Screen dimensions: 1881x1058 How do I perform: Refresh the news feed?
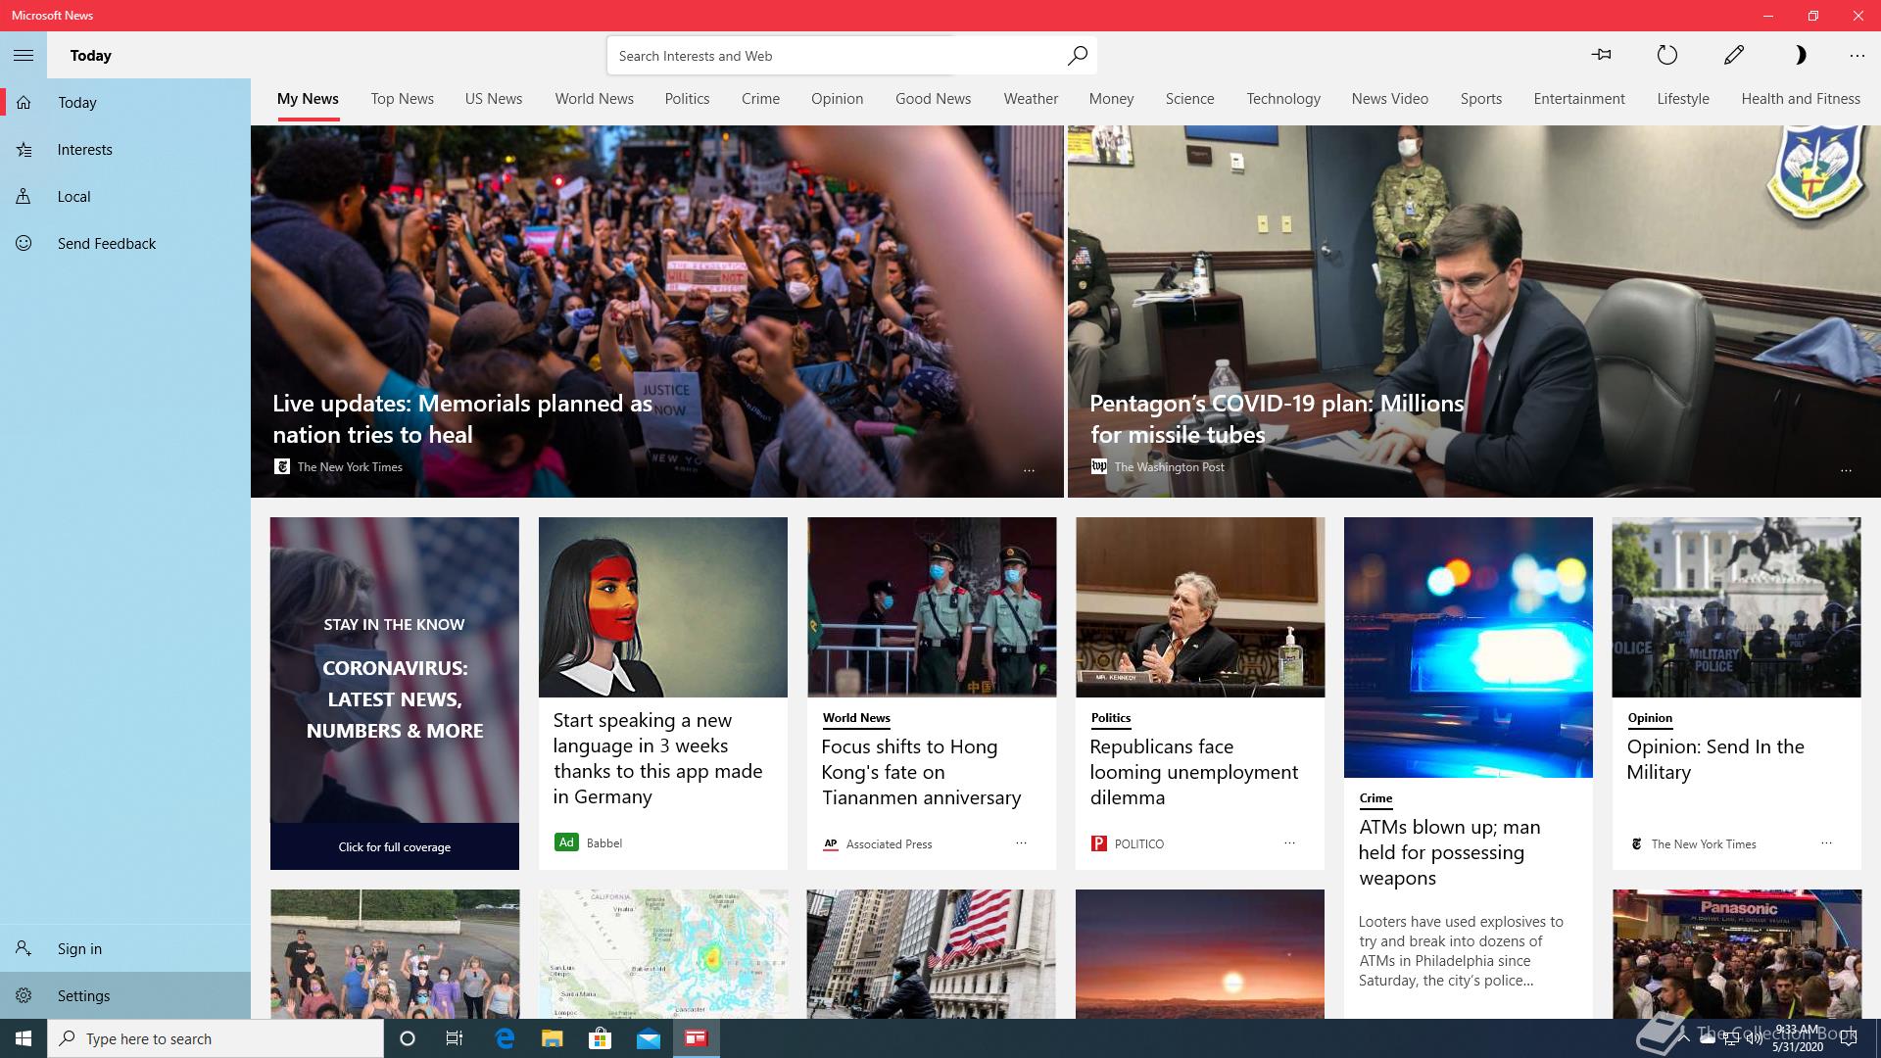point(1667,55)
